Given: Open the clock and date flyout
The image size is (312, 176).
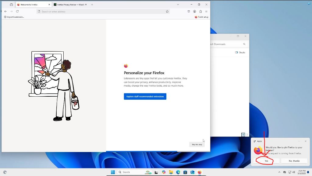Looking at the screenshot, I should (301, 172).
